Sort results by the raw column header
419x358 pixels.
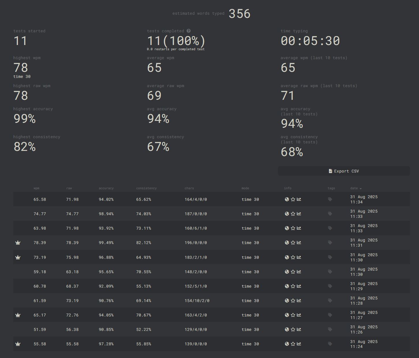[69, 188]
